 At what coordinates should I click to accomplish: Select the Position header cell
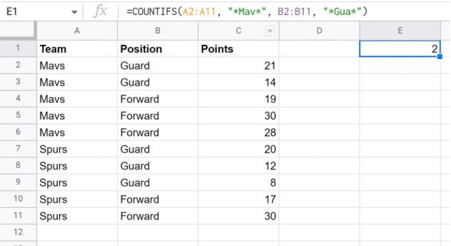point(157,49)
